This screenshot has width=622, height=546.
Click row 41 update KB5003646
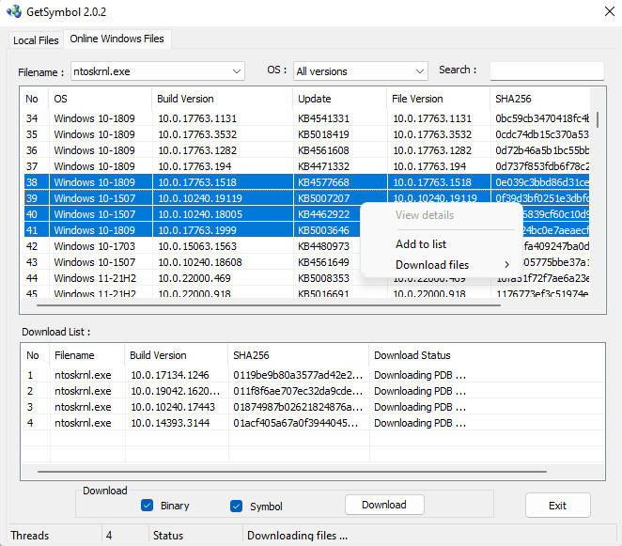(193, 230)
